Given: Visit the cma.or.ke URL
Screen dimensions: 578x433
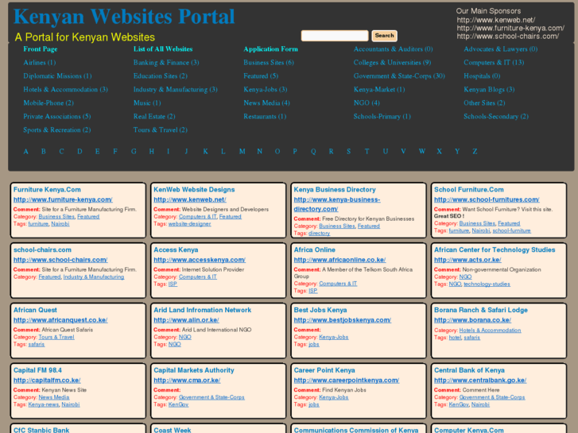Looking at the screenshot, I should (187, 381).
